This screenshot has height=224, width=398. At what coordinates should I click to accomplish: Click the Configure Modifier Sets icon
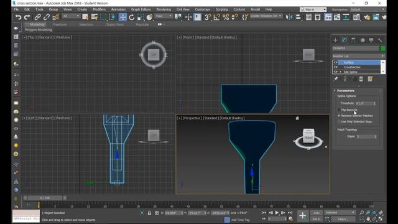pyautogui.click(x=371, y=79)
